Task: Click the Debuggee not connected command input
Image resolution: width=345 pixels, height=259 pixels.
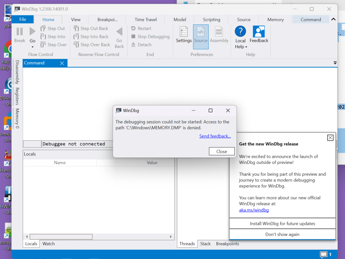Action: coord(77,144)
